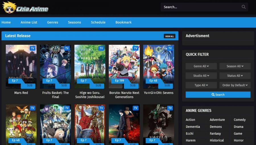Select the Adventure genre link
The image size is (256, 145).
(x=217, y=120)
